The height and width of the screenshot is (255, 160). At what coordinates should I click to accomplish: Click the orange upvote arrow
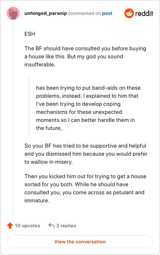click(x=10, y=225)
